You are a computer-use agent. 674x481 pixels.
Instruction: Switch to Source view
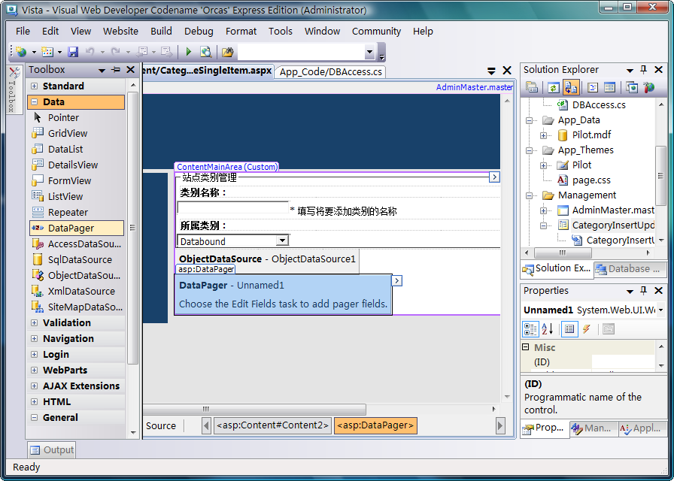tap(161, 426)
